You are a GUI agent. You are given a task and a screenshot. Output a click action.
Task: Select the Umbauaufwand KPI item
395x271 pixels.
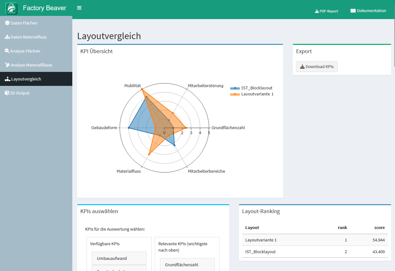click(x=119, y=258)
